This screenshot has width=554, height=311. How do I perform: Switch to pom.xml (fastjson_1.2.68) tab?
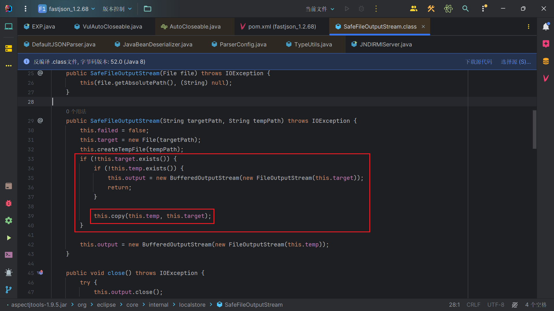[278, 27]
